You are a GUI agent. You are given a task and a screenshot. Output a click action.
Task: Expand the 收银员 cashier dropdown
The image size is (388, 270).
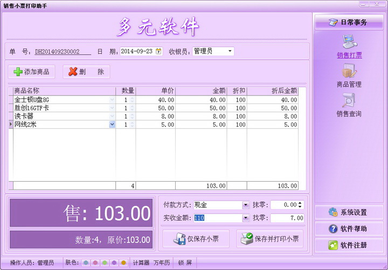tap(230, 52)
